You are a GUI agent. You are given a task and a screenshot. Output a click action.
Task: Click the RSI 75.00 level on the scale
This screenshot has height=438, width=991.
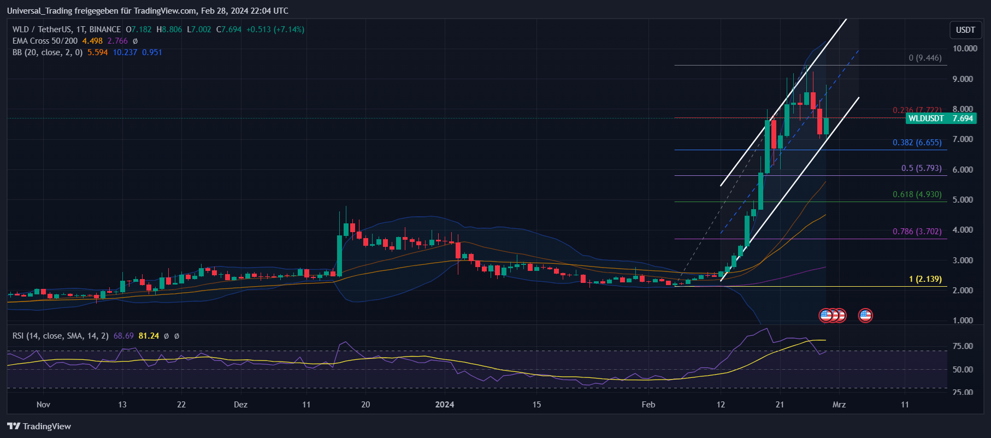(962, 346)
